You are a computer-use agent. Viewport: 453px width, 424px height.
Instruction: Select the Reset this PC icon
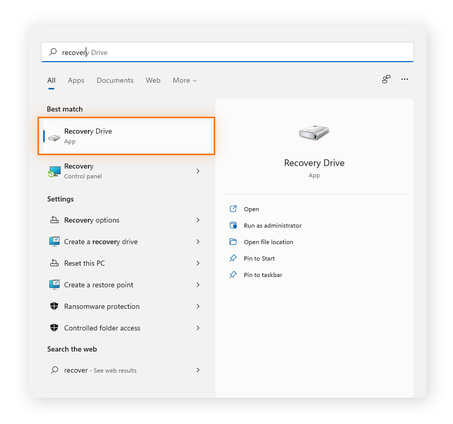coord(54,263)
